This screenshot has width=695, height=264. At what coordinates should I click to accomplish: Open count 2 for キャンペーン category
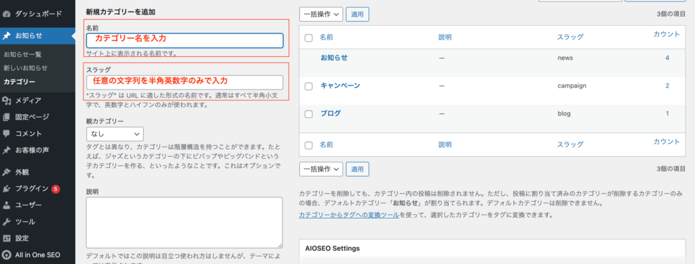tap(667, 86)
